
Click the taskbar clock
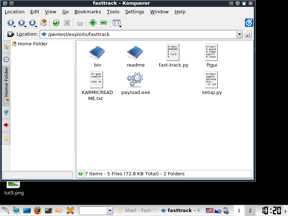click(x=271, y=211)
